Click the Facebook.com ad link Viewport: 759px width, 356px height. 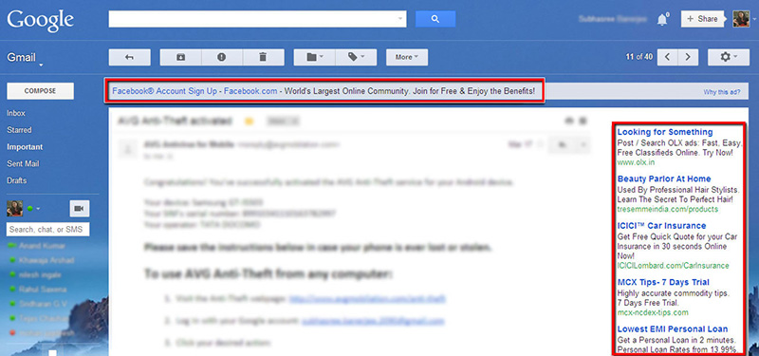coord(250,91)
